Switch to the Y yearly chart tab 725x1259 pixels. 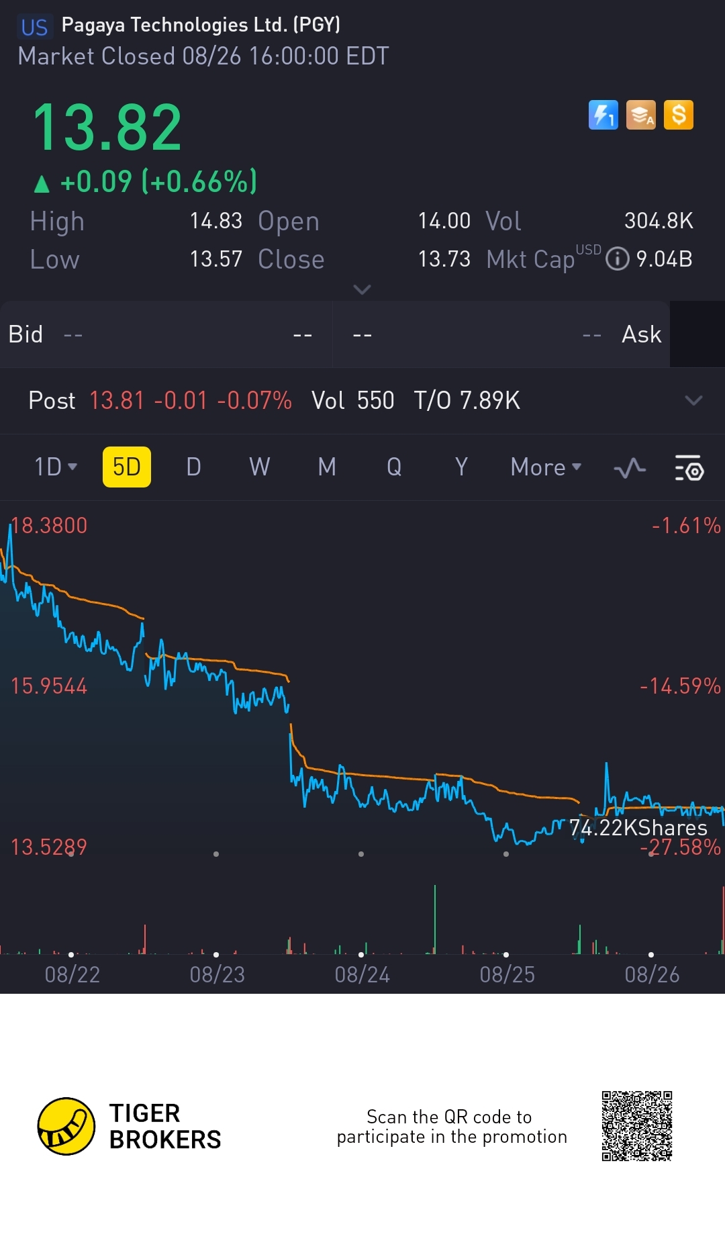[x=461, y=467]
